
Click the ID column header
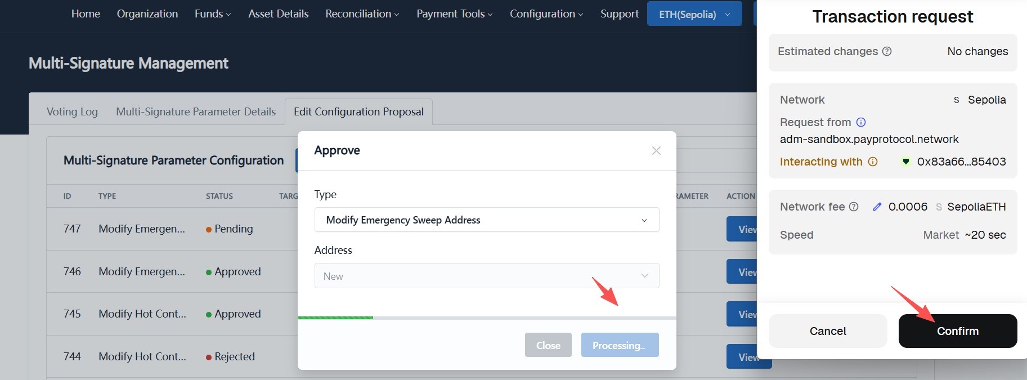pos(67,196)
